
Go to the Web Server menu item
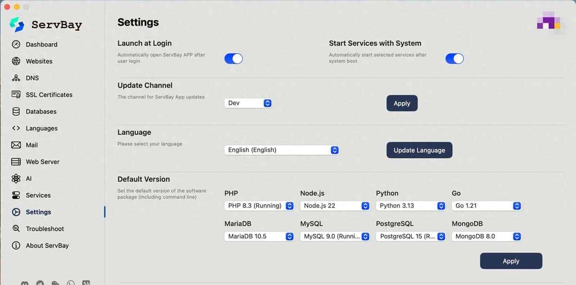42,162
